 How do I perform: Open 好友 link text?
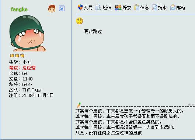click(x=127, y=8)
